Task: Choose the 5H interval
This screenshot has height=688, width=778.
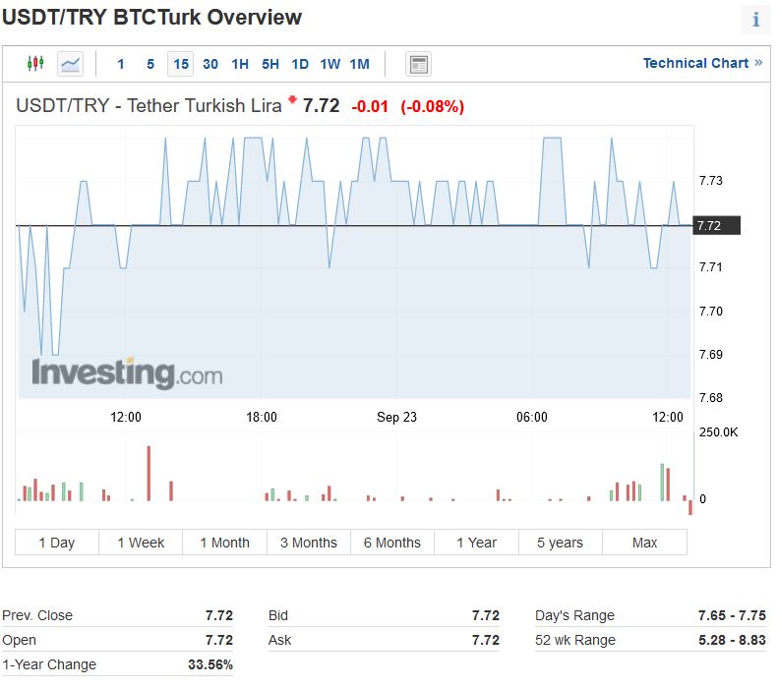Action: (270, 64)
